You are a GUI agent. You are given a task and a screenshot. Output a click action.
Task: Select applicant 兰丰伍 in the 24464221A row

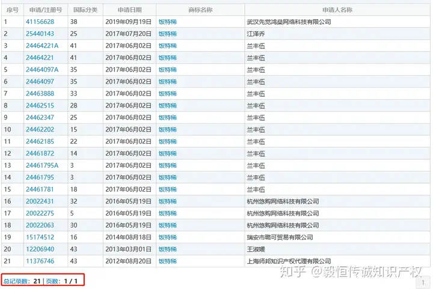[x=256, y=46]
